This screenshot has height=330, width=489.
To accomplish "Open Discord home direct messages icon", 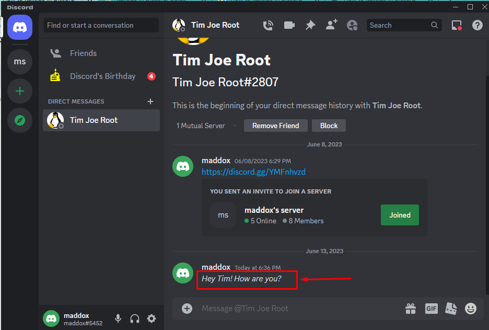I will pyautogui.click(x=20, y=27).
